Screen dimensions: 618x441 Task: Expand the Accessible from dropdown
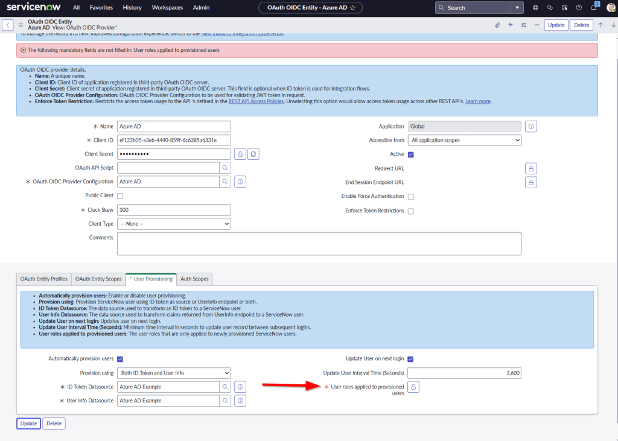(x=464, y=140)
